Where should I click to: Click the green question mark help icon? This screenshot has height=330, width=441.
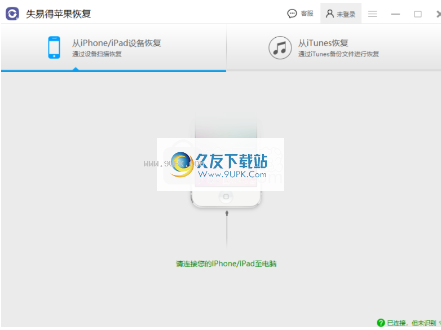(x=381, y=323)
